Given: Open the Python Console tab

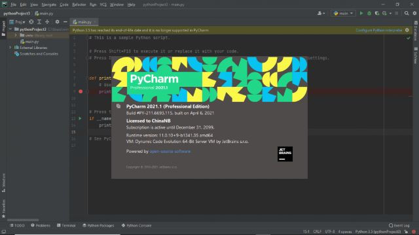Looking at the screenshot, I should point(136,225).
